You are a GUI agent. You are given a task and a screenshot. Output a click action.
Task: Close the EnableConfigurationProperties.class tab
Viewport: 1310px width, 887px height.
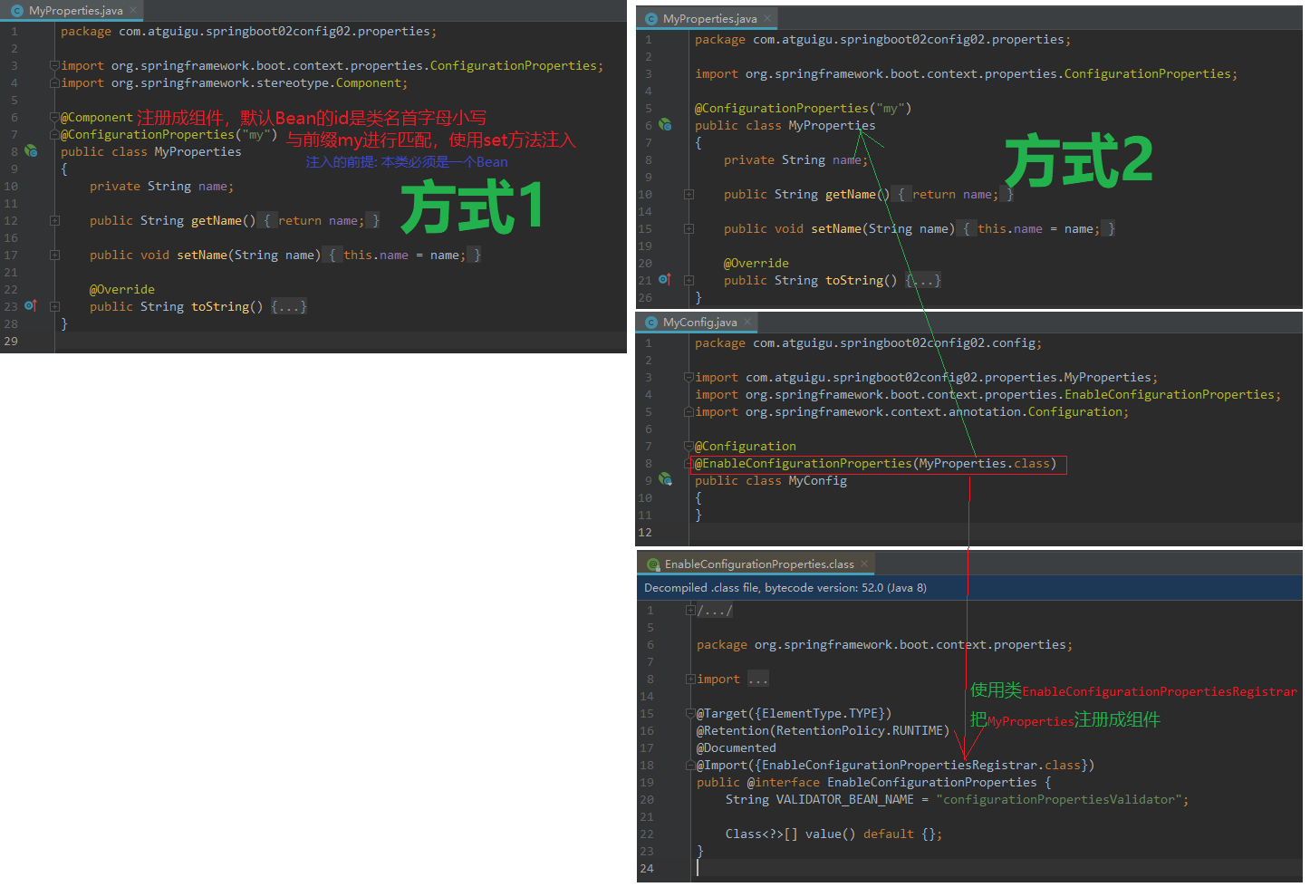(x=864, y=564)
